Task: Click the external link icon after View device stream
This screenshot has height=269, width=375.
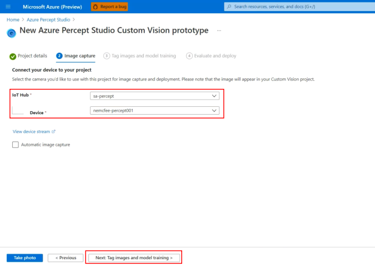Action: (x=53, y=132)
